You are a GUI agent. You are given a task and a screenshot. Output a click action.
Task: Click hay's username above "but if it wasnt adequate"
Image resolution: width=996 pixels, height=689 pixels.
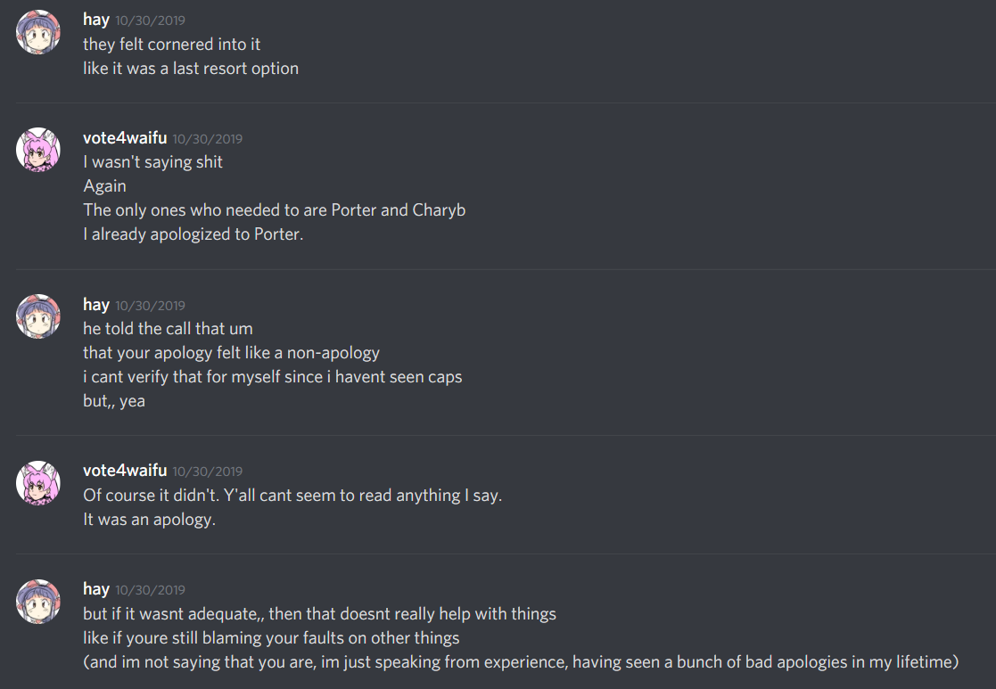[96, 589]
